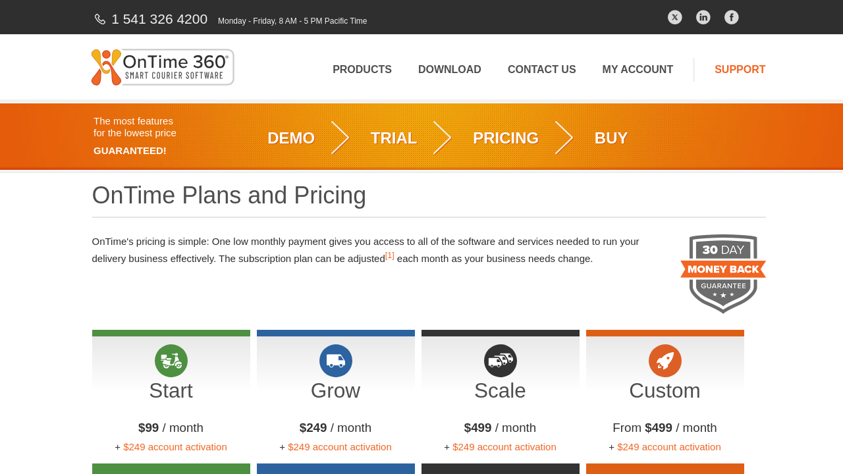Click Start plan's $249 account activation link
843x474 pixels.
click(175, 447)
